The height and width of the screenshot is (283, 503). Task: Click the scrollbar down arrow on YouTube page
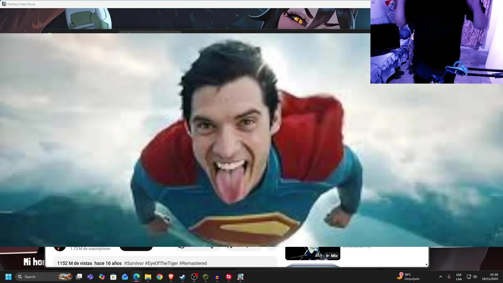(427, 265)
